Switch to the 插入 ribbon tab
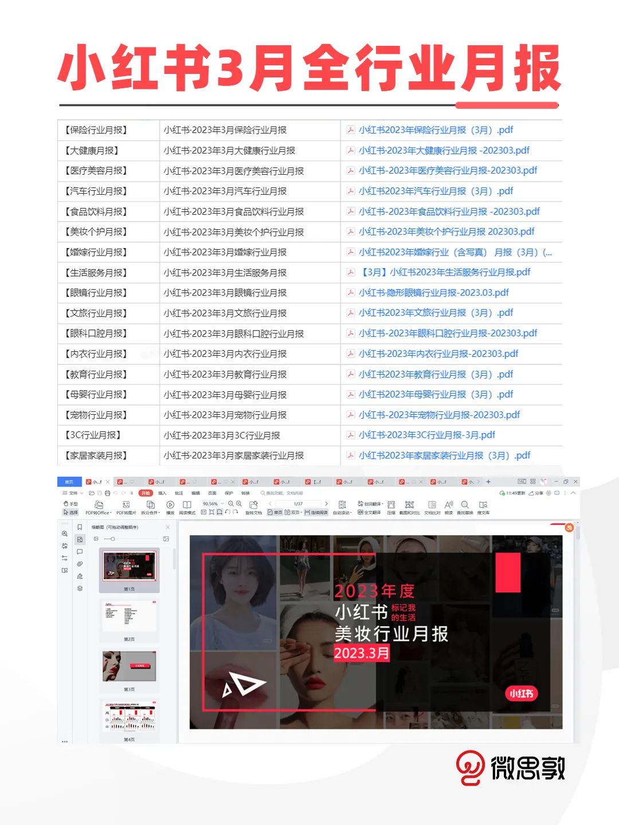 [x=162, y=493]
